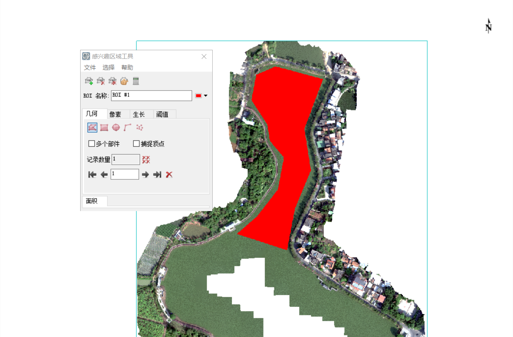513x337 pixels.
Task: Select the Ellipse drawing tool
Action: 116,128
